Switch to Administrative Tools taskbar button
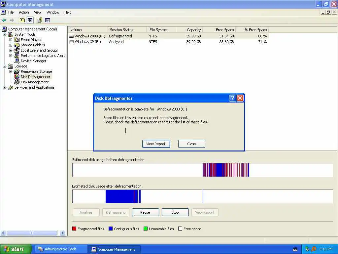The height and width of the screenshot is (254, 338). pyautogui.click(x=61, y=249)
